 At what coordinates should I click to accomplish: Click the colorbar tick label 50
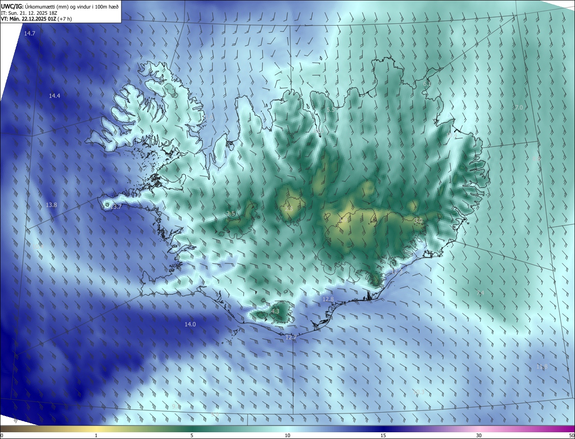point(571,435)
